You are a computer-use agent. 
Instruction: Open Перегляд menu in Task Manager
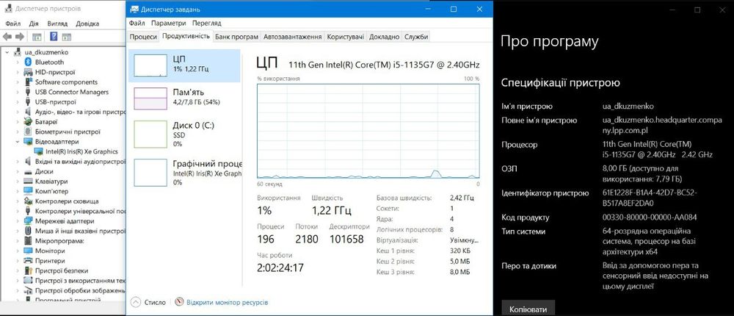click(206, 23)
